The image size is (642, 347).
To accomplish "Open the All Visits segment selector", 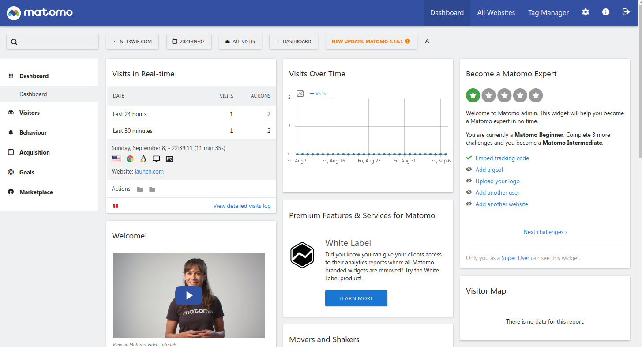I will (x=240, y=41).
